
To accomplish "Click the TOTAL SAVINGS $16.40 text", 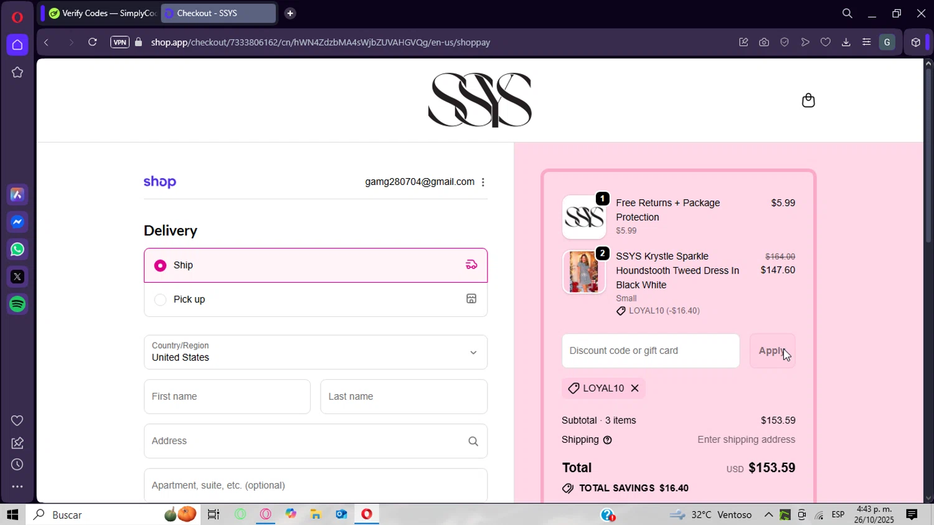I will pyautogui.click(x=634, y=488).
